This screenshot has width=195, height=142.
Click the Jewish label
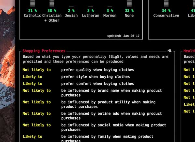pos(71,16)
